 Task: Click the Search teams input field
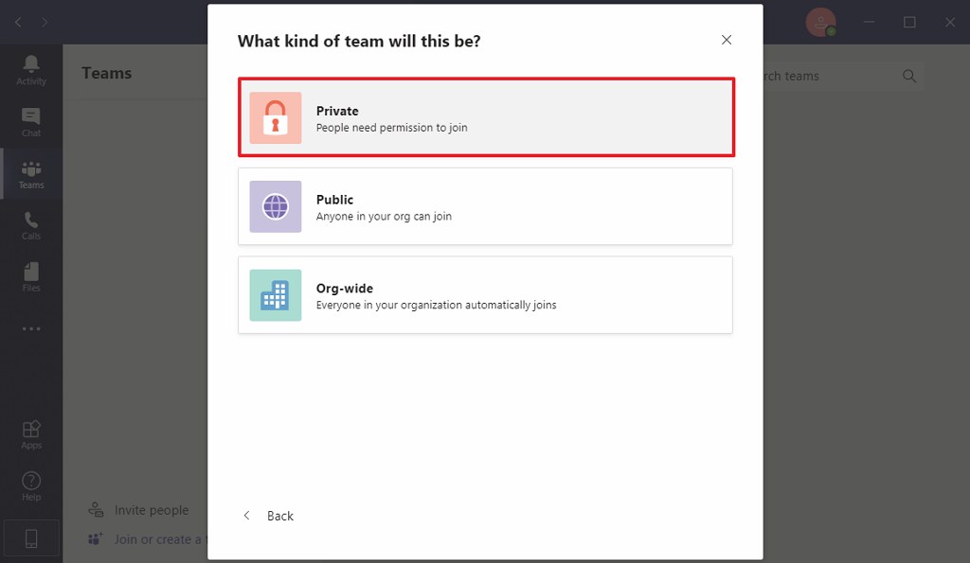click(824, 76)
